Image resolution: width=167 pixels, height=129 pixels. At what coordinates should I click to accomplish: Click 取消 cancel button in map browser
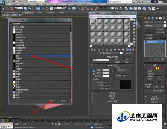[x=63, y=101]
